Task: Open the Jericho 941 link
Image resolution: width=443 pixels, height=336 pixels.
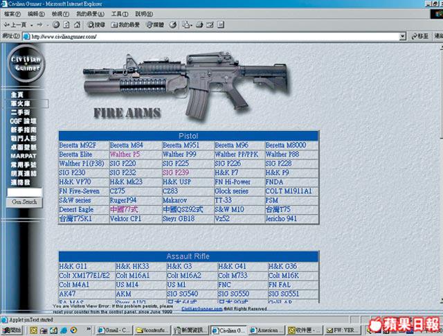Action: point(281,219)
